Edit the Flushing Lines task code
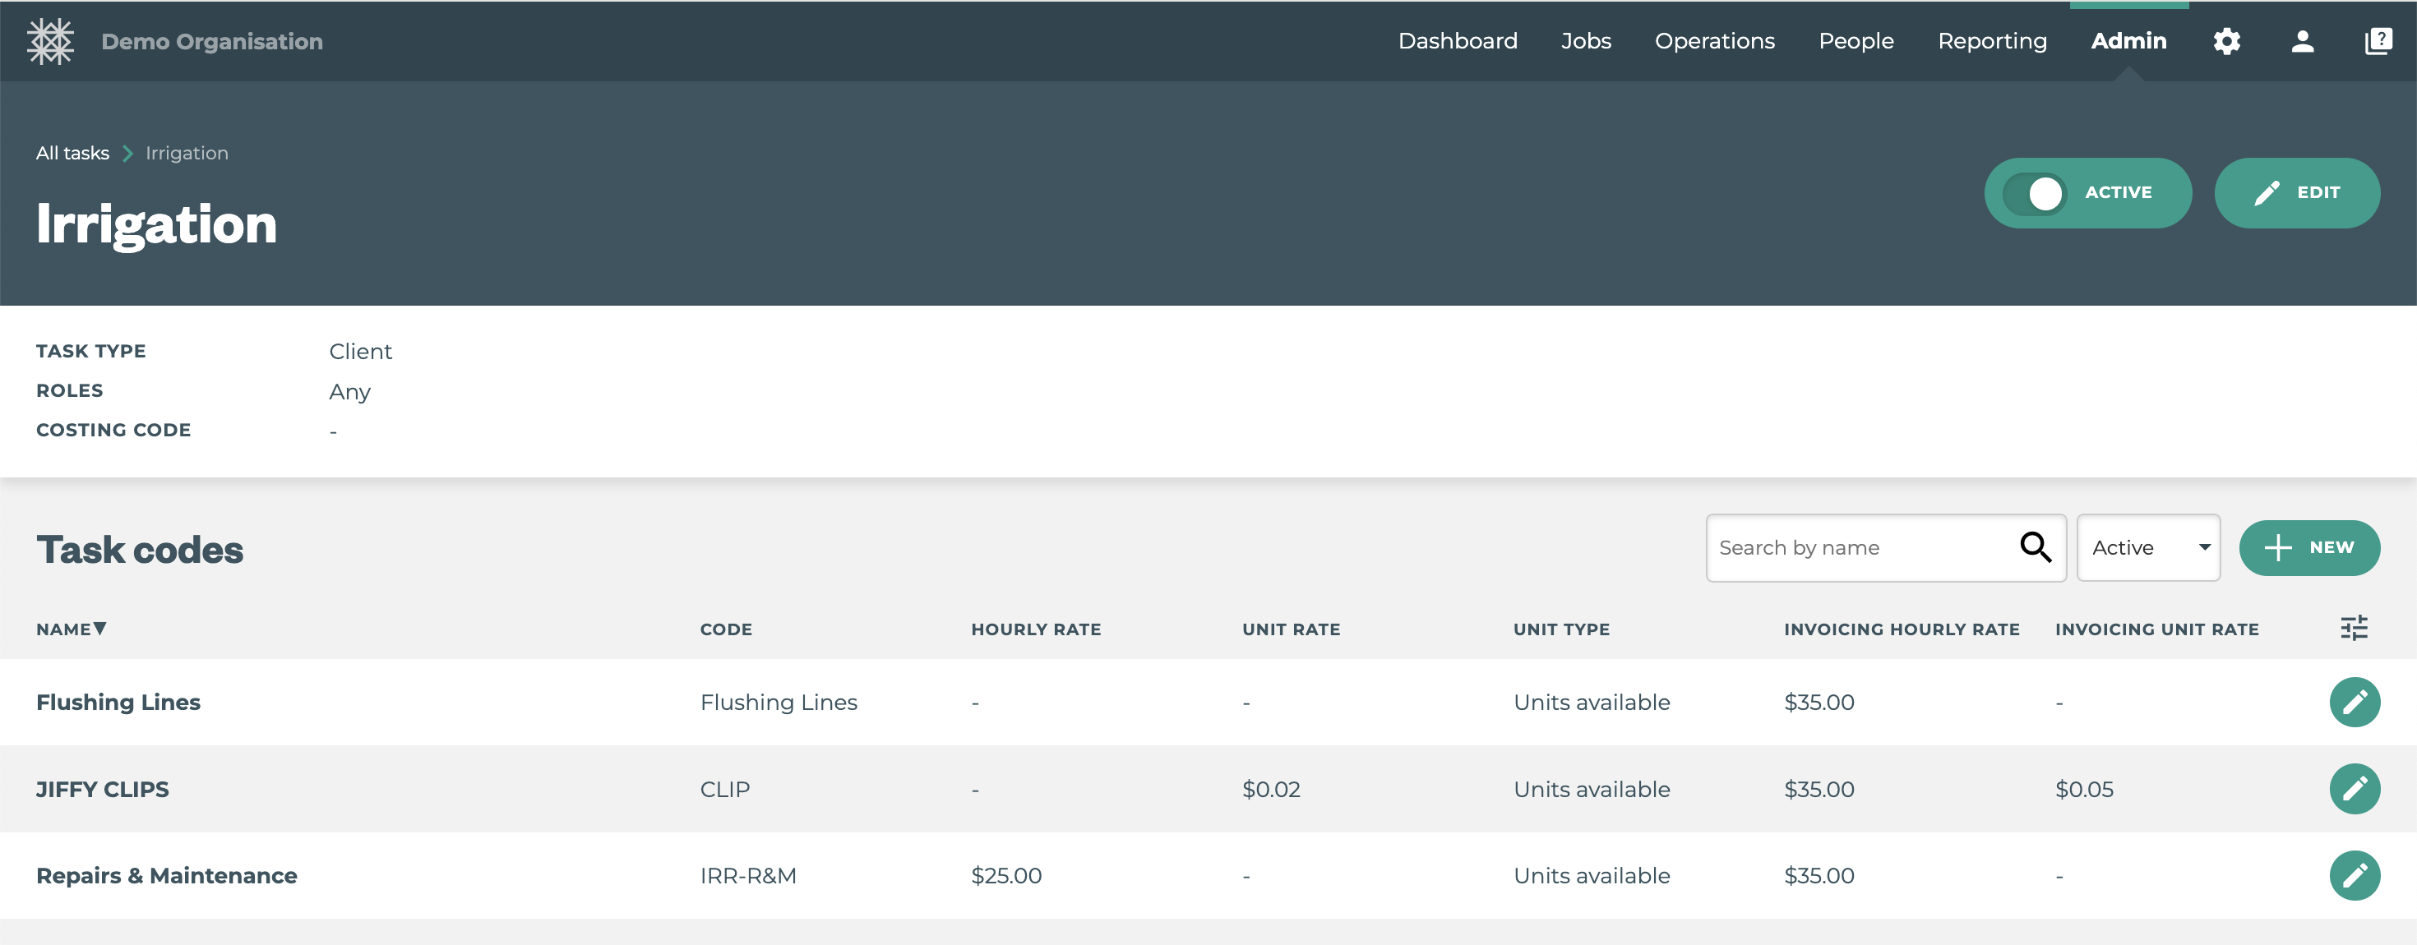 (2355, 703)
